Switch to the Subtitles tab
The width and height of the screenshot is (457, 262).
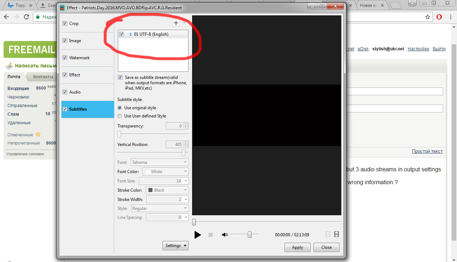[x=87, y=109]
